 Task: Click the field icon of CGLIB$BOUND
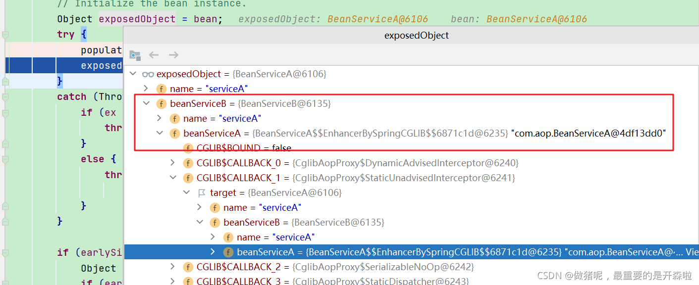[x=188, y=148]
